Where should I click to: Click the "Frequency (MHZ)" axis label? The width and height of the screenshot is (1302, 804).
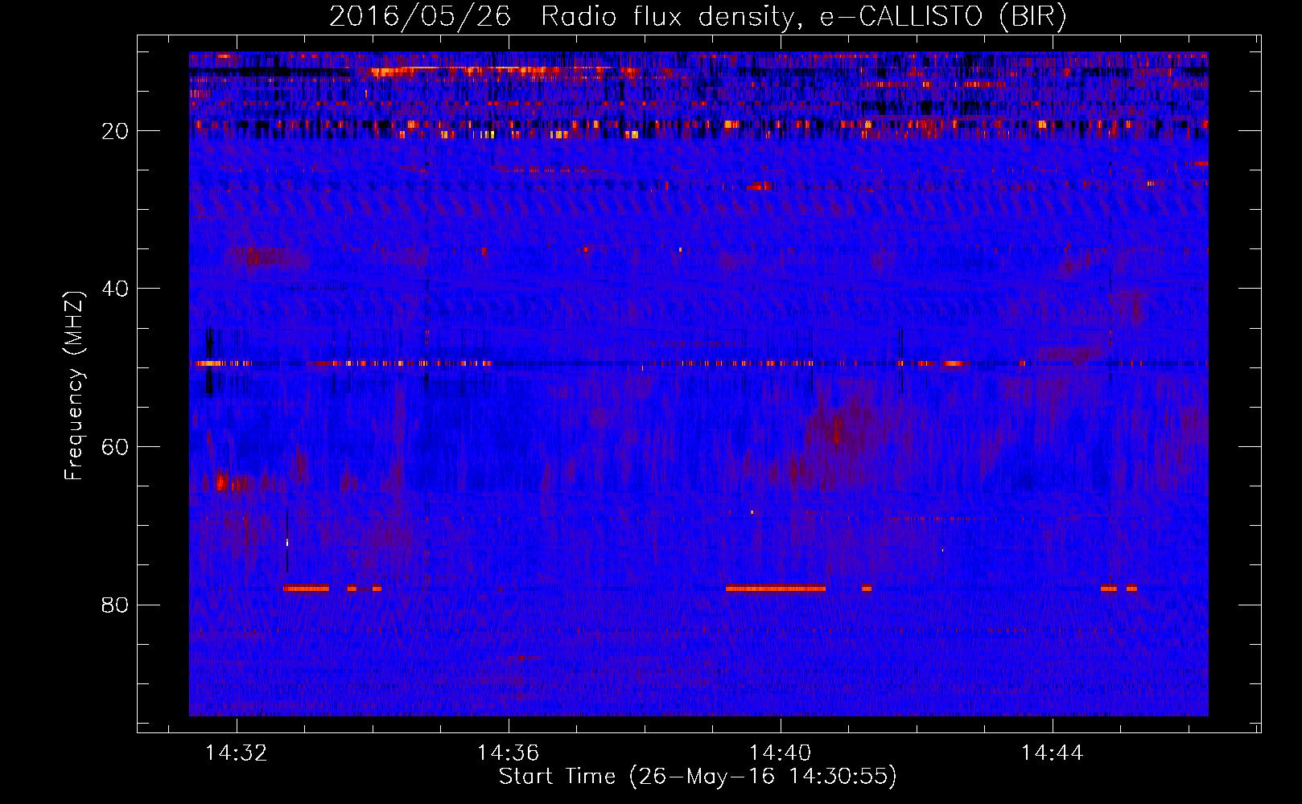[x=74, y=386]
